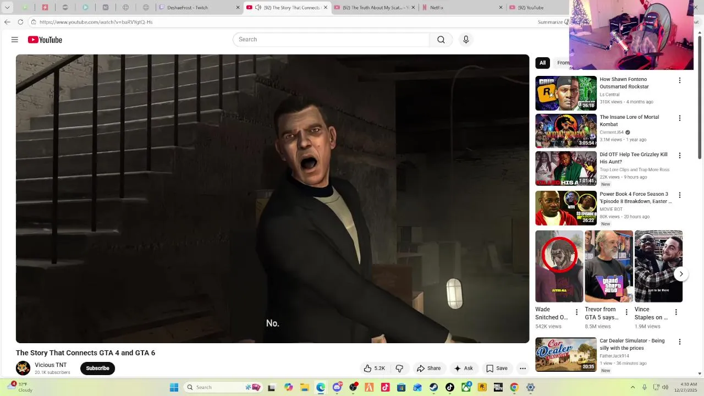
Task: Open Discord from taskbar
Action: (x=337, y=387)
